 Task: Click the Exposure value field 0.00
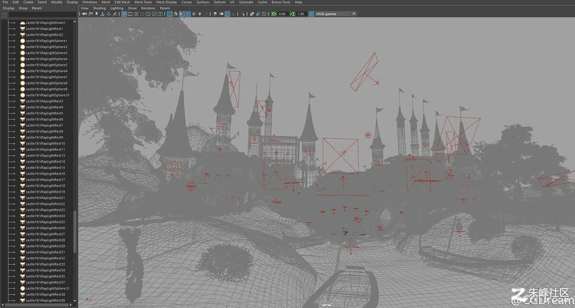coord(282,14)
